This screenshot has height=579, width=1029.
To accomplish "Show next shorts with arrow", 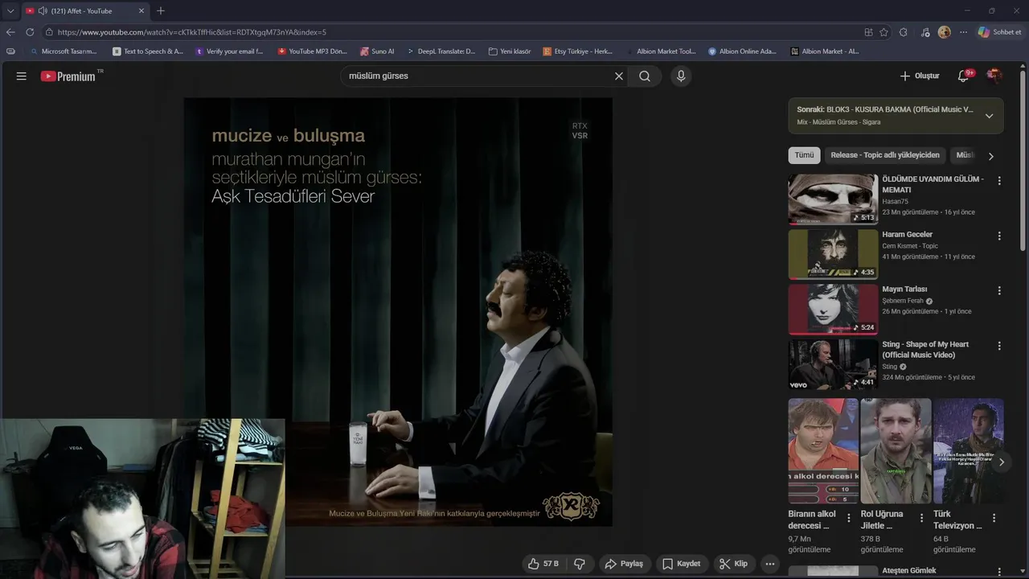I will (1001, 462).
